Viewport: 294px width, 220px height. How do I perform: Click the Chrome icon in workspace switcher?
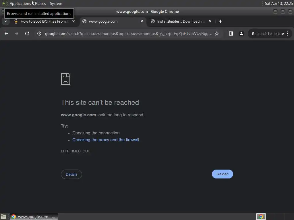tap(261, 217)
